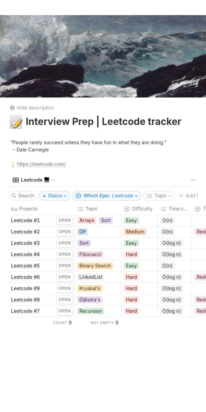
Task: Click the memo emoji page icon
Action: pyautogui.click(x=16, y=122)
